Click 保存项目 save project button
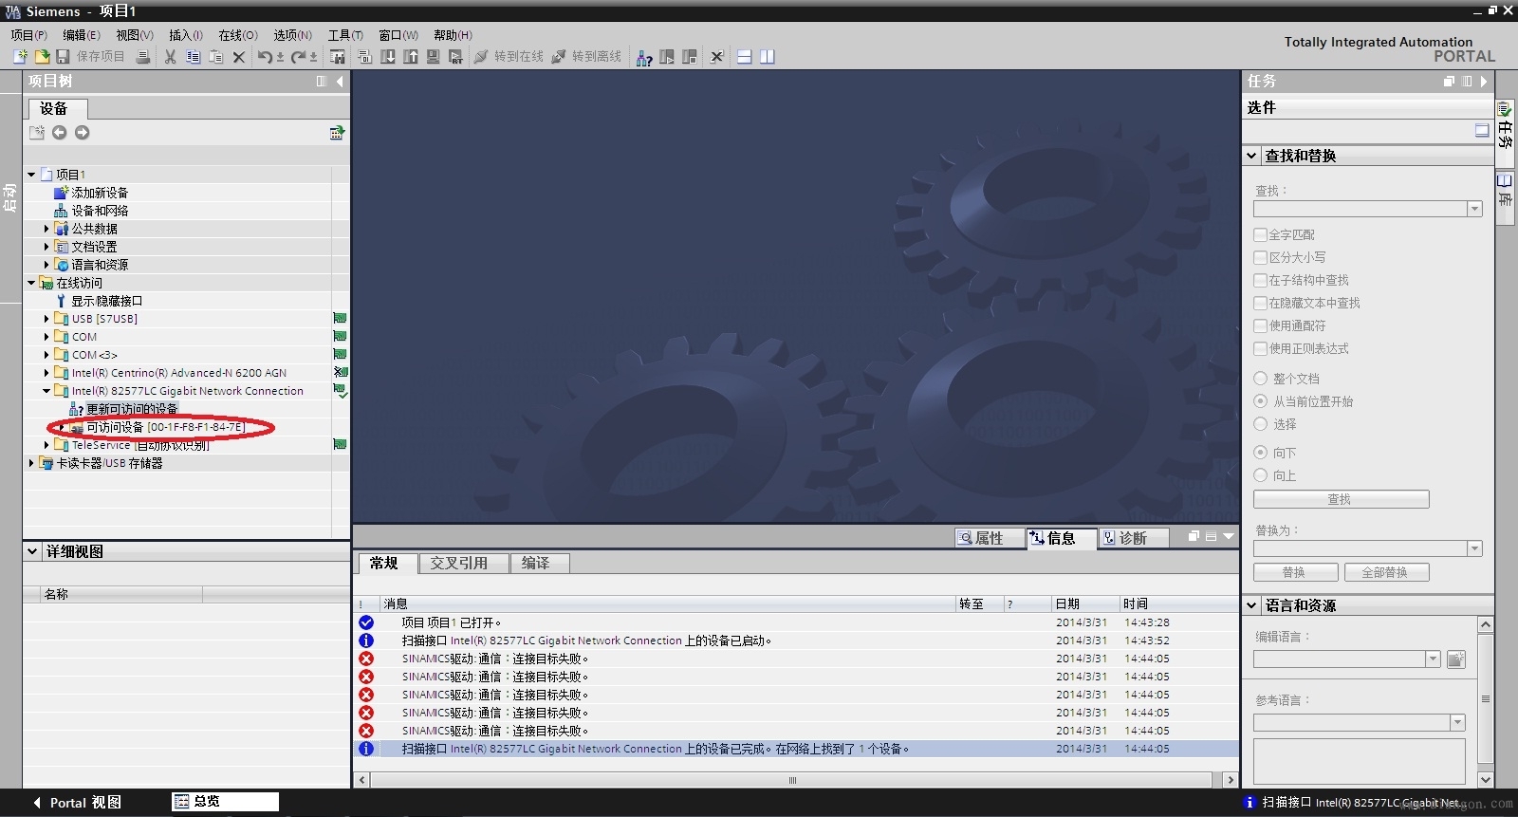The image size is (1518, 817). coord(91,57)
